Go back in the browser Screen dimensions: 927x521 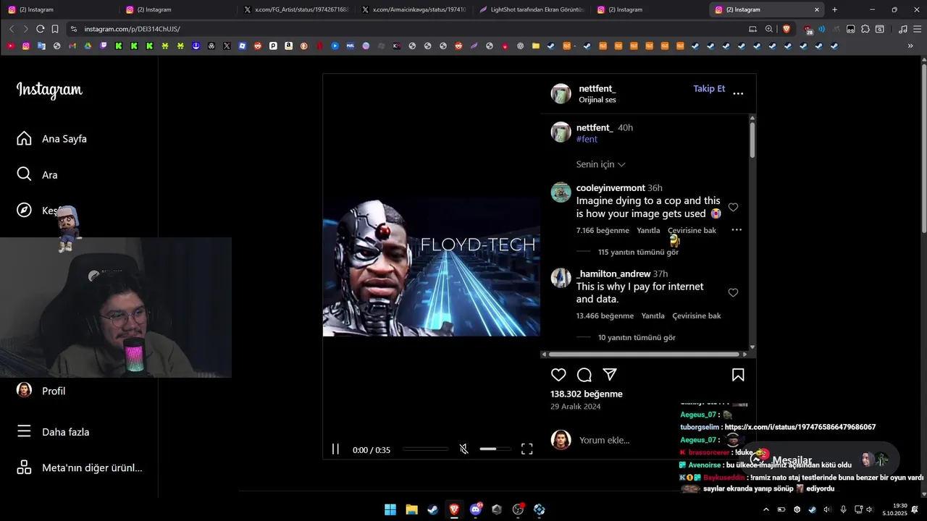(x=12, y=29)
